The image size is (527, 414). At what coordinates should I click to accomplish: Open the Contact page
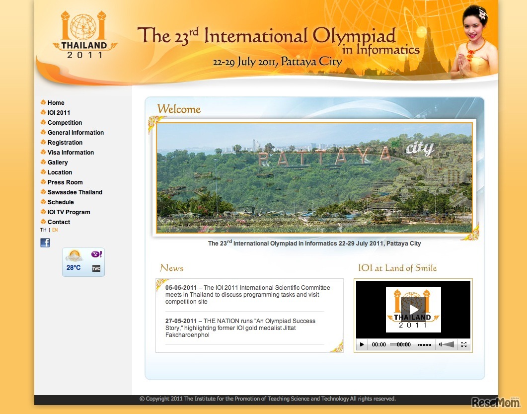pos(59,222)
